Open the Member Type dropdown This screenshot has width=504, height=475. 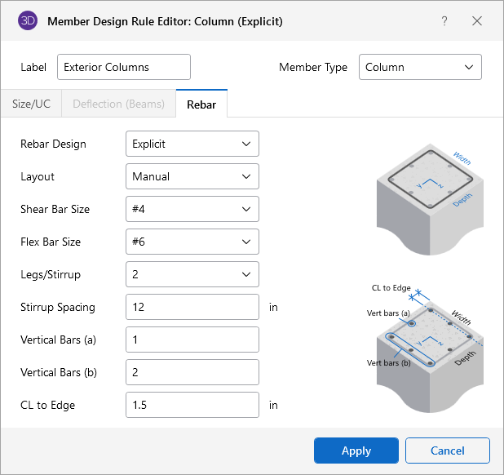tap(420, 67)
